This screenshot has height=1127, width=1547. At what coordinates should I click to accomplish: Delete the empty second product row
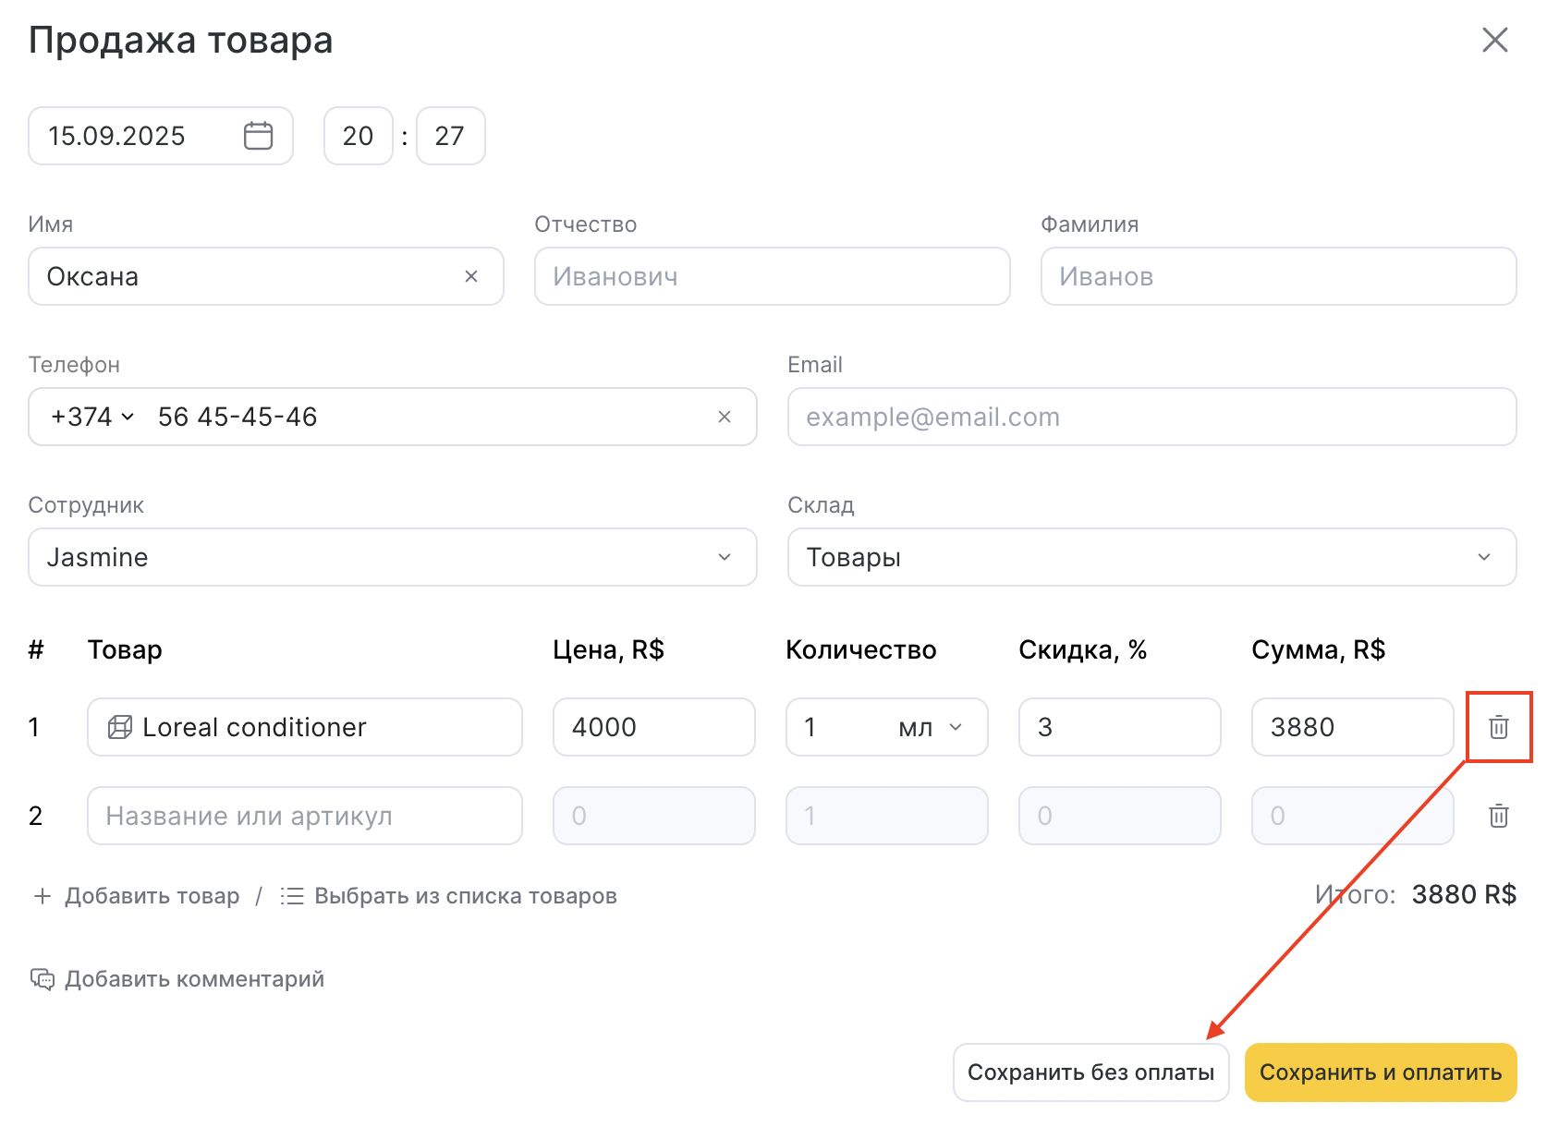[x=1498, y=816]
